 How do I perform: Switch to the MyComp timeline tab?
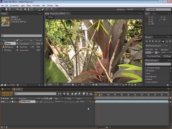click(6, 89)
